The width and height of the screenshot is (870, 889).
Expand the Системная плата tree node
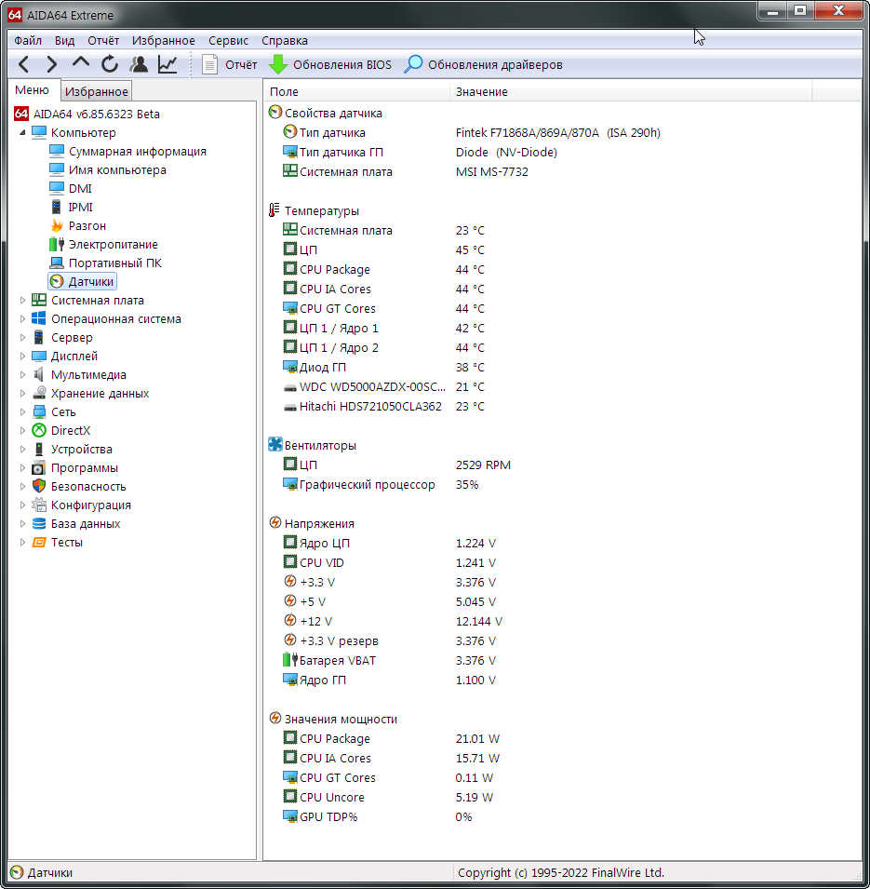pos(22,301)
